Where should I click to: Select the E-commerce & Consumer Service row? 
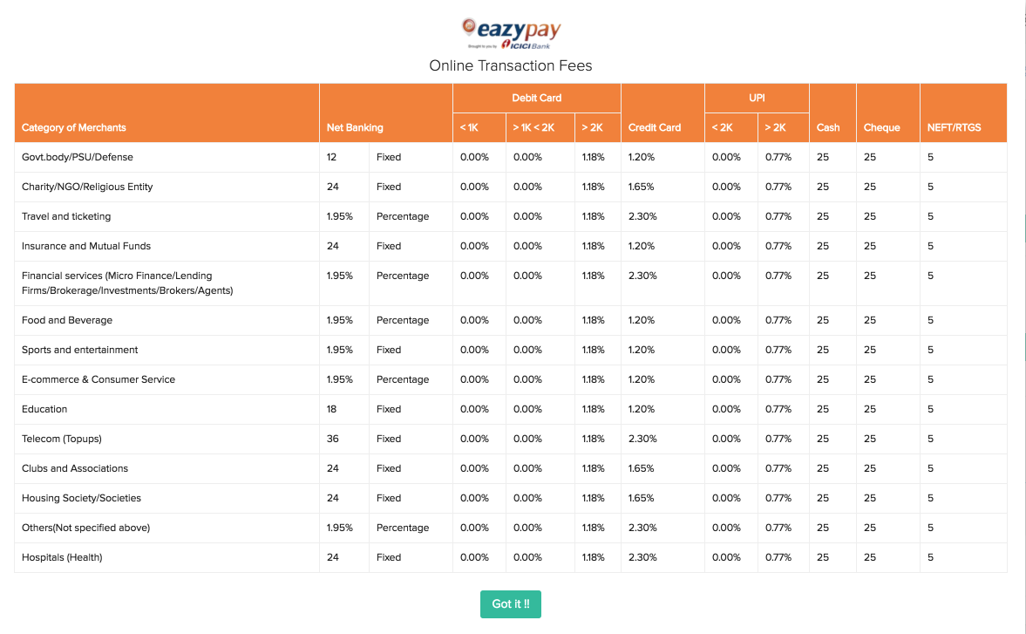coord(99,379)
